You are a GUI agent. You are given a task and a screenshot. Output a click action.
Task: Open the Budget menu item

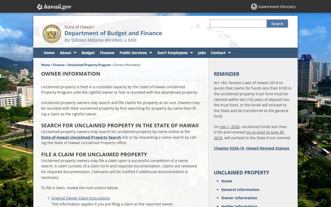[88, 53]
